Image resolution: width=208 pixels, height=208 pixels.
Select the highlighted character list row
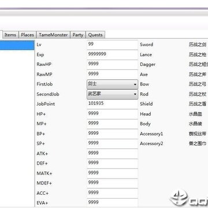(x=17, y=45)
